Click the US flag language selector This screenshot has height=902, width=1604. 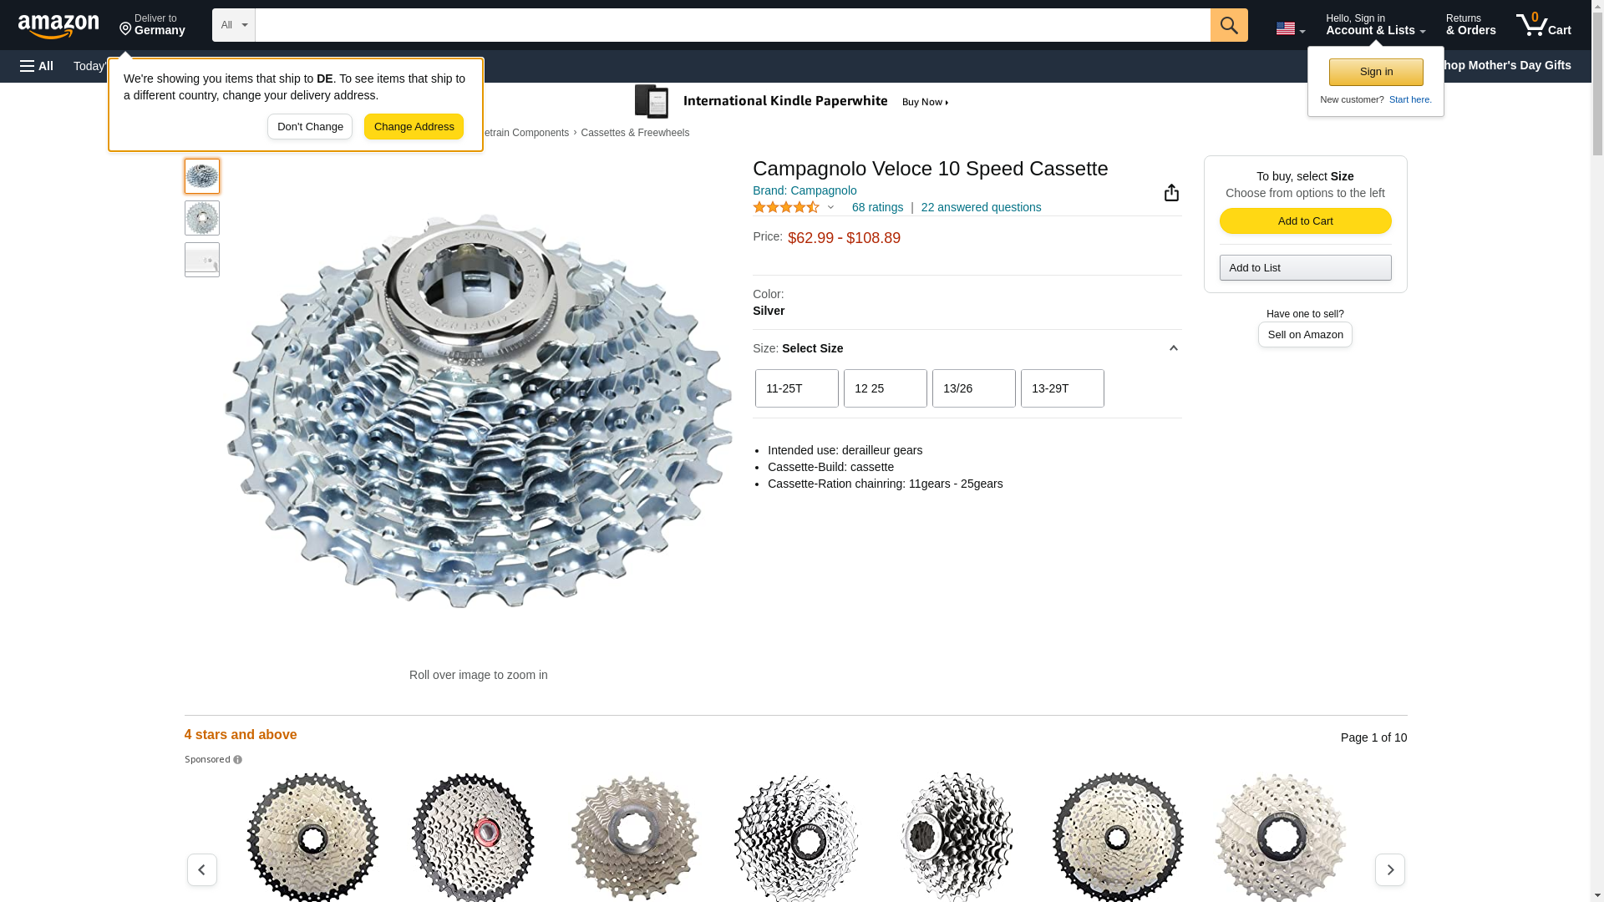[x=1290, y=28]
